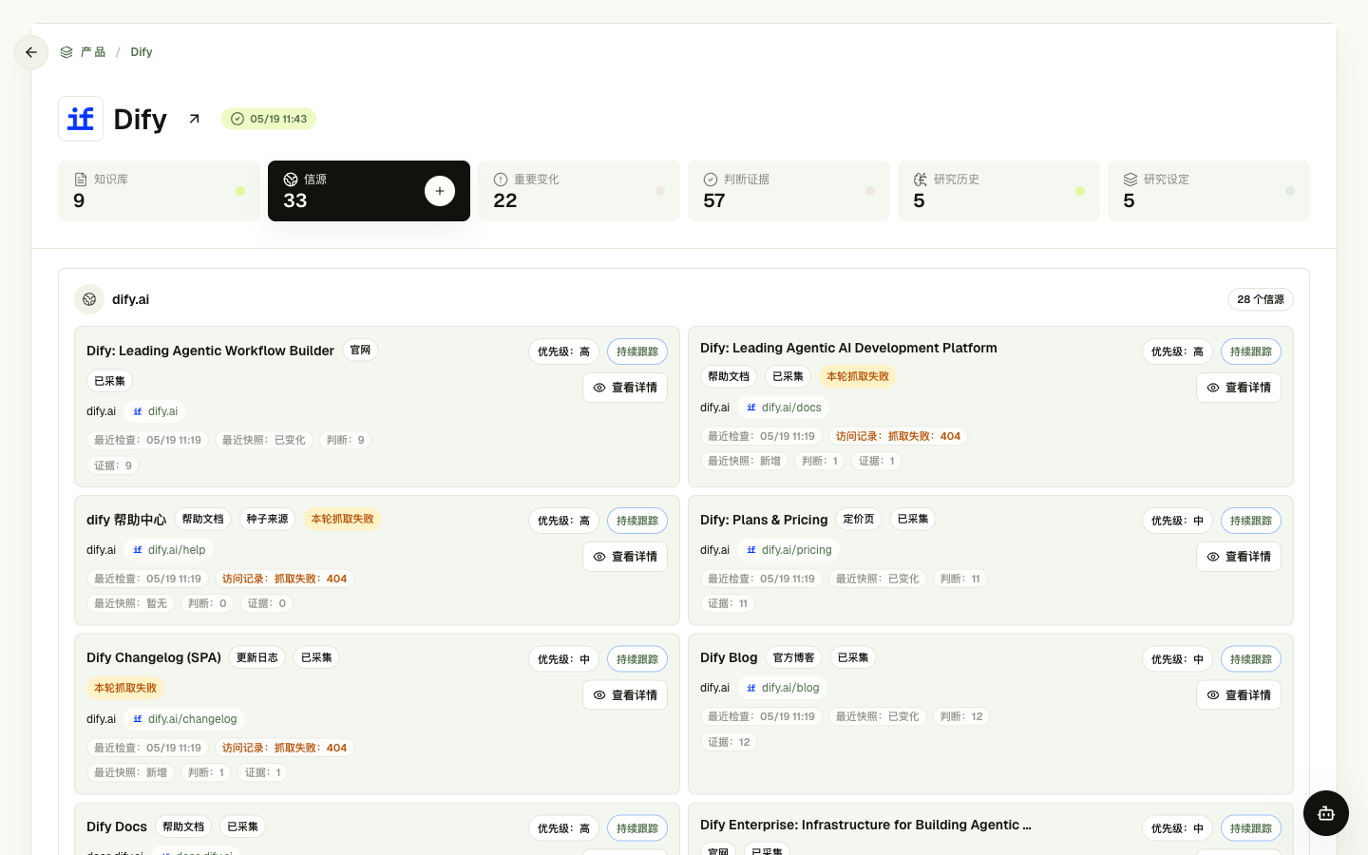Image resolution: width=1368 pixels, height=855 pixels.
Task: Open the dify.ai/changelog link chip
Action: click(x=184, y=719)
